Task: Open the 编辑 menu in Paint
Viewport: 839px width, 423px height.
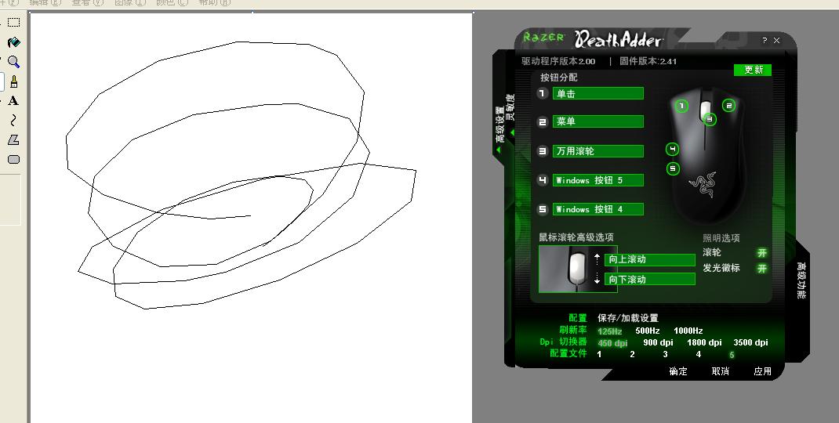Action: click(45, 2)
